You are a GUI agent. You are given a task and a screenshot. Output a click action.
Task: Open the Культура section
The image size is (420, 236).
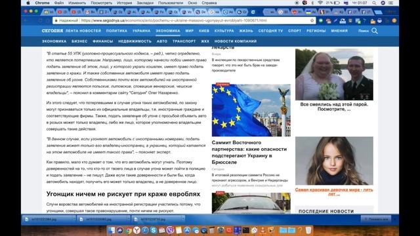(224, 31)
